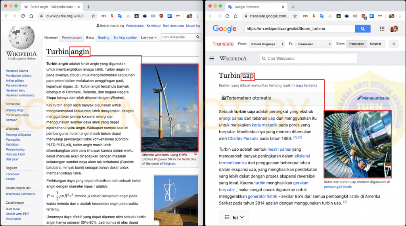Bookmark the translate.google.com page with star

click(295, 16)
